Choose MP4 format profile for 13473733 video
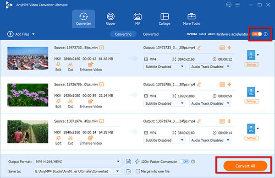The height and width of the screenshot is (178, 275). tap(251, 55)
